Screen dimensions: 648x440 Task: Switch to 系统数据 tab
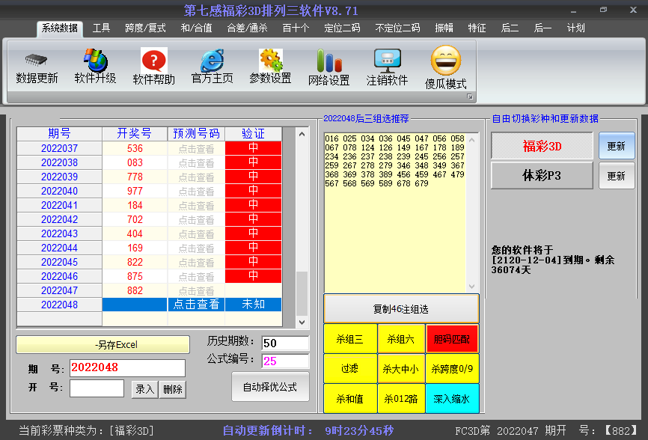[x=60, y=28]
